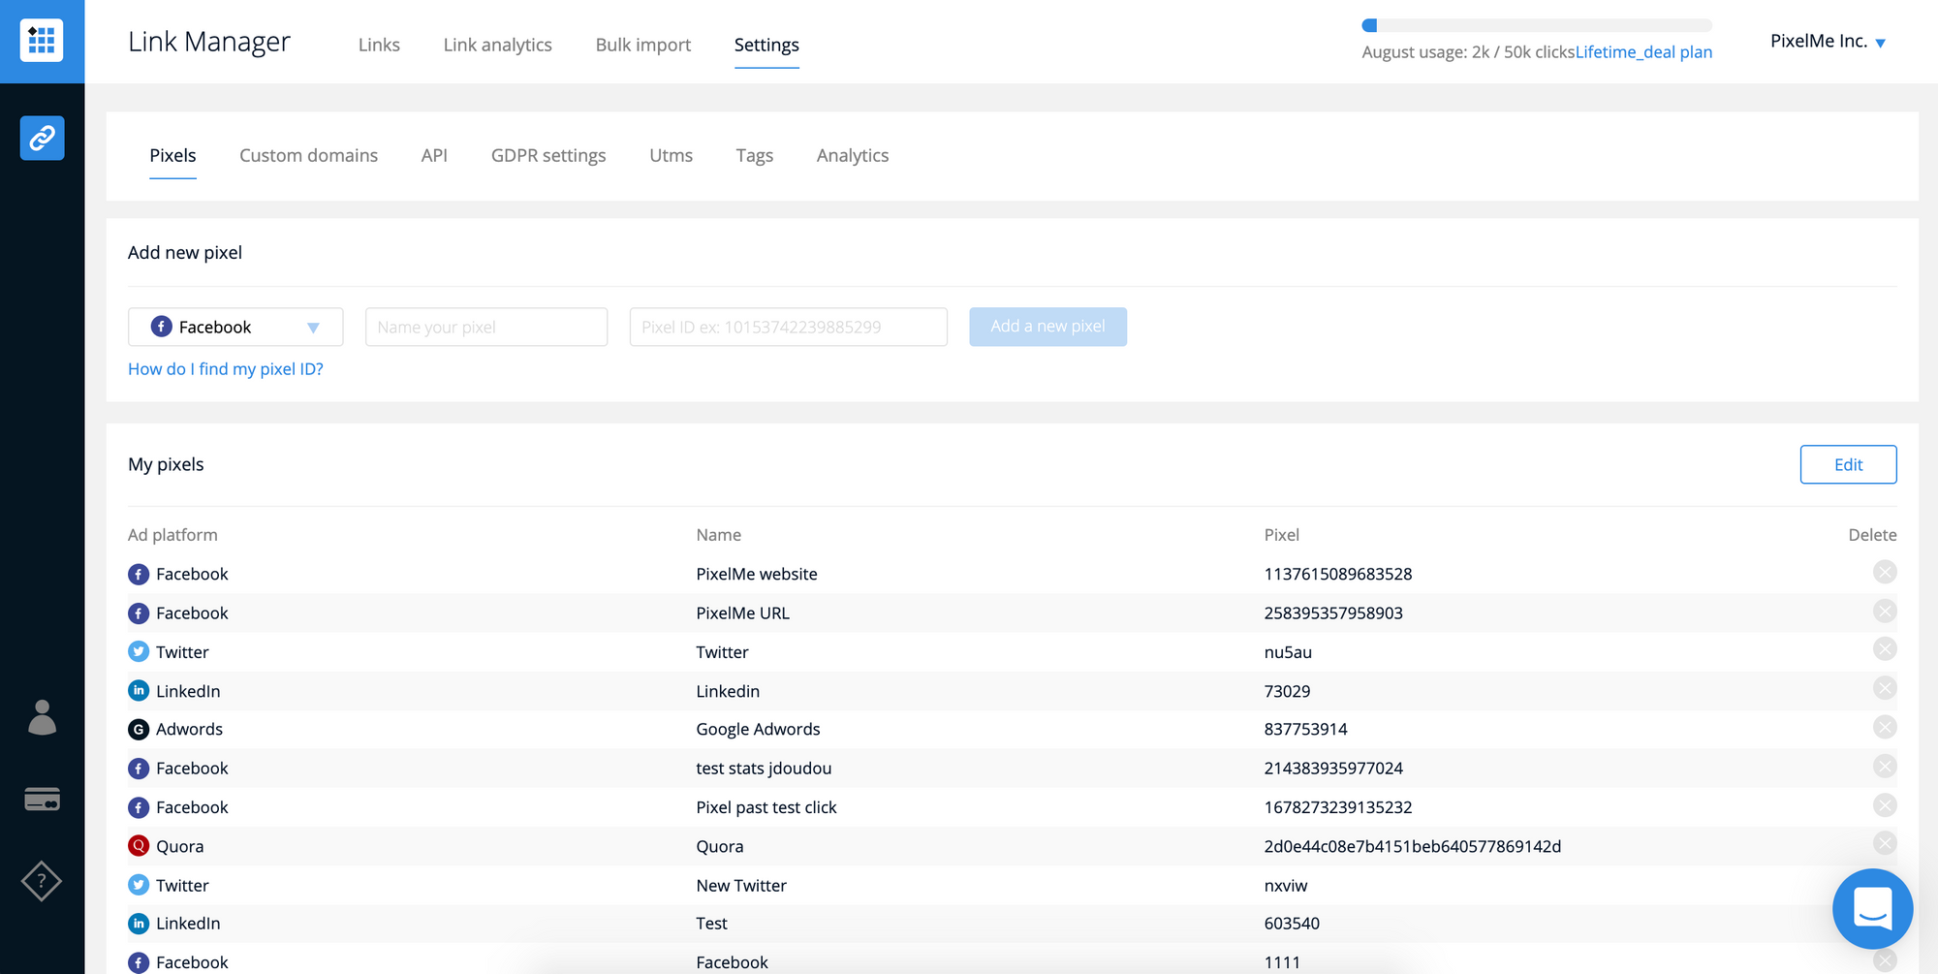Open the apps grid icon
This screenshot has width=1938, height=974.
pos(42,41)
